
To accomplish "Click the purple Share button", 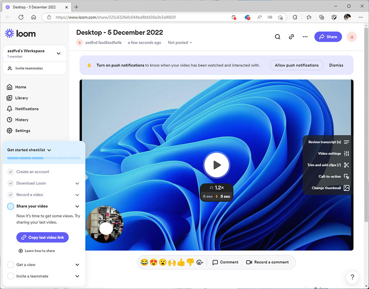I will [328, 37].
